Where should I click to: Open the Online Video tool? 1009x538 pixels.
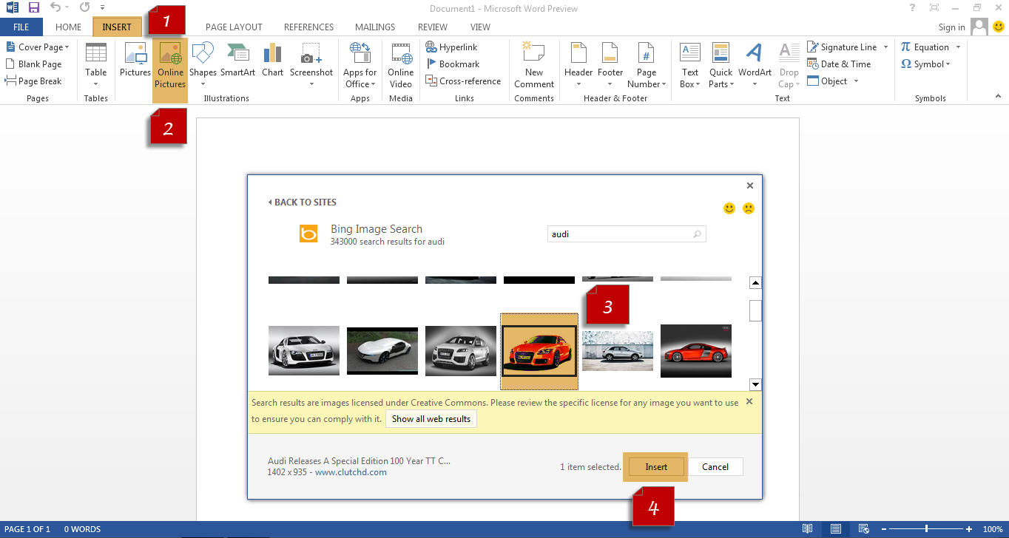(401, 65)
